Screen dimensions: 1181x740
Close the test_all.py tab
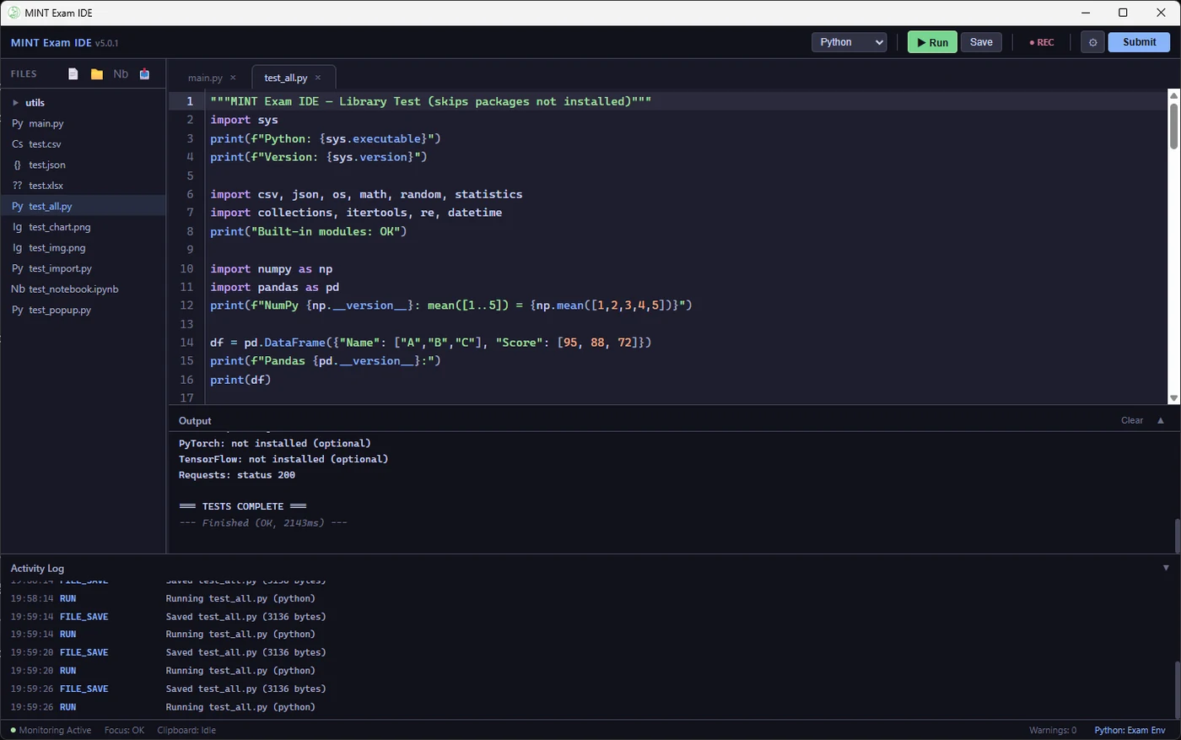pos(318,78)
